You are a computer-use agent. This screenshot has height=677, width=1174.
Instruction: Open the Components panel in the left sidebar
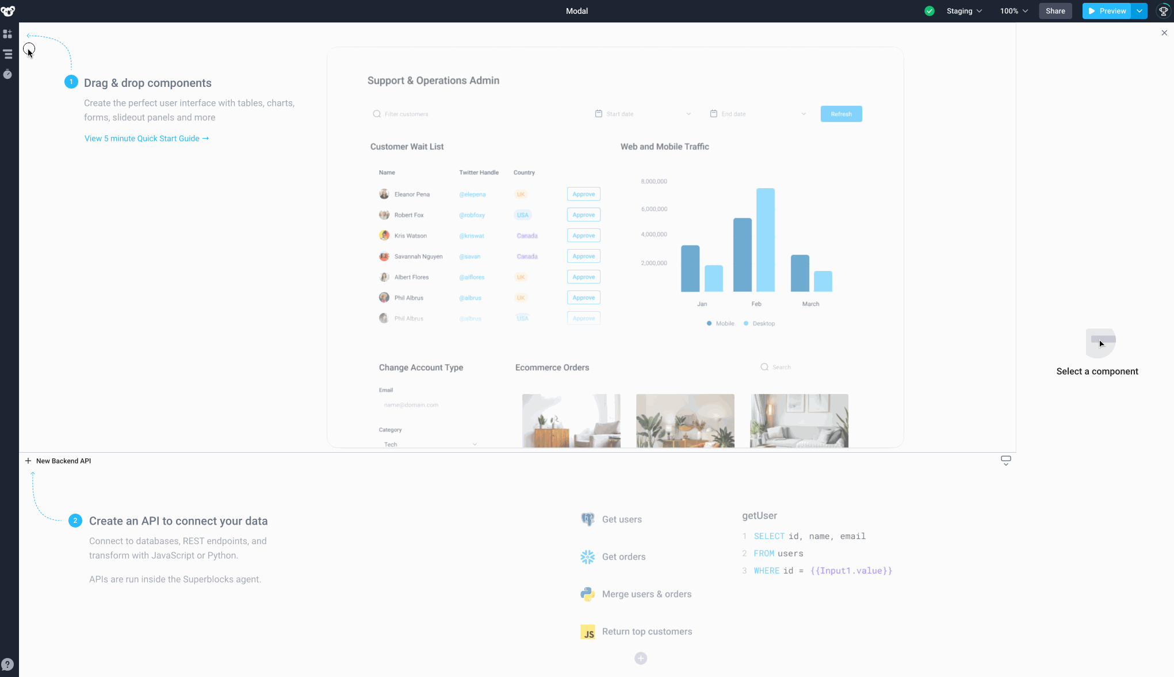tap(7, 34)
